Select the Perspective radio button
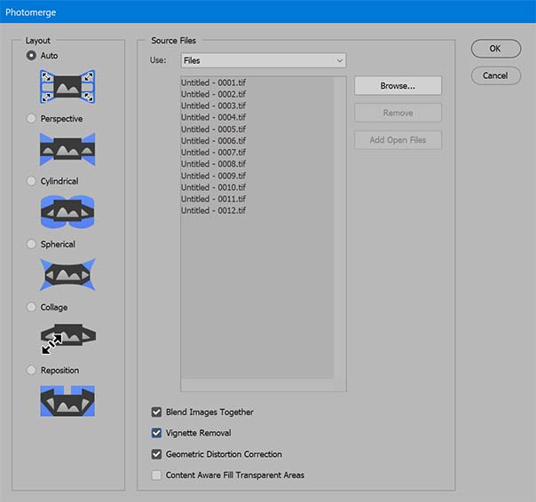 [x=33, y=119]
